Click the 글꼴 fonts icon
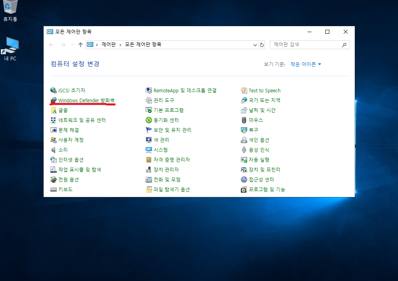Viewport: 398px width, 281px height. click(x=53, y=110)
